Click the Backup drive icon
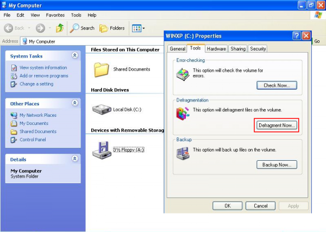The width and height of the screenshot is (326, 232). pyautogui.click(x=183, y=153)
